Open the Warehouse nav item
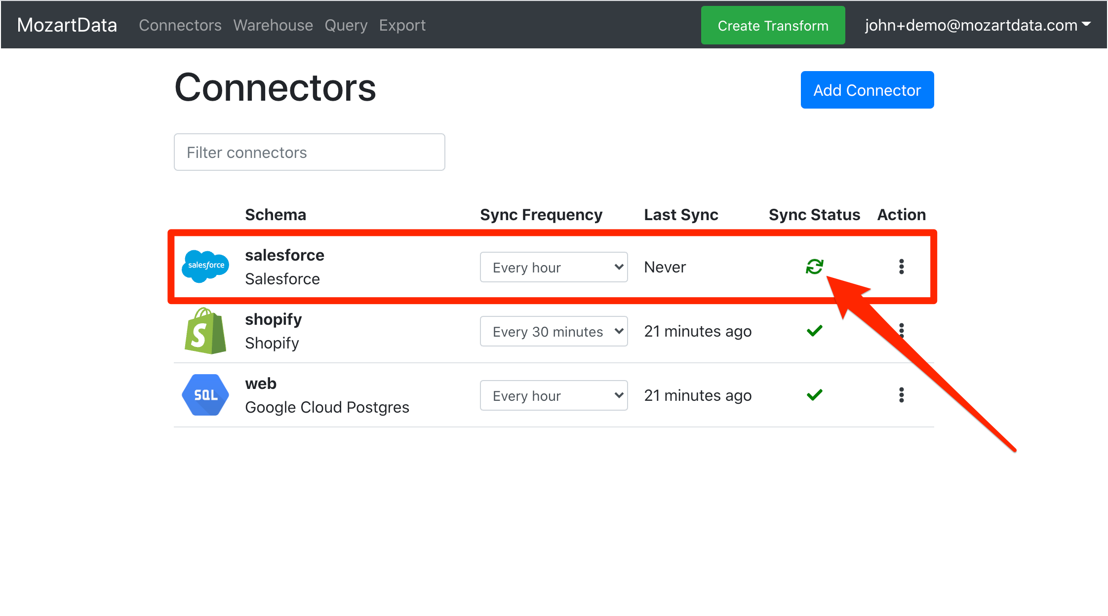The height and width of the screenshot is (616, 1108). pos(273,25)
